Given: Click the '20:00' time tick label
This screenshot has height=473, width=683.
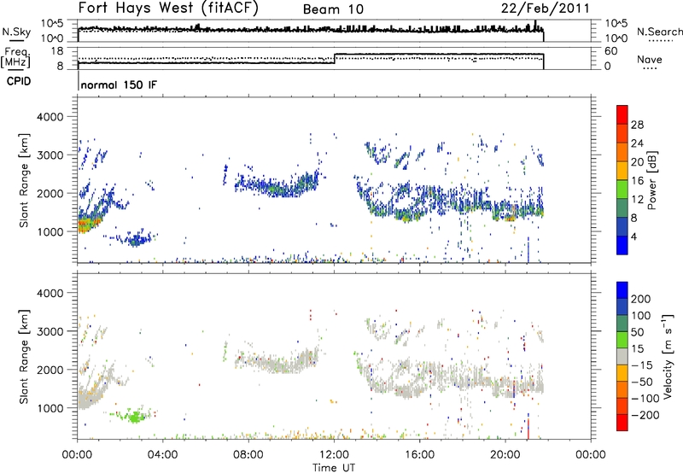Looking at the screenshot, I should (505, 455).
